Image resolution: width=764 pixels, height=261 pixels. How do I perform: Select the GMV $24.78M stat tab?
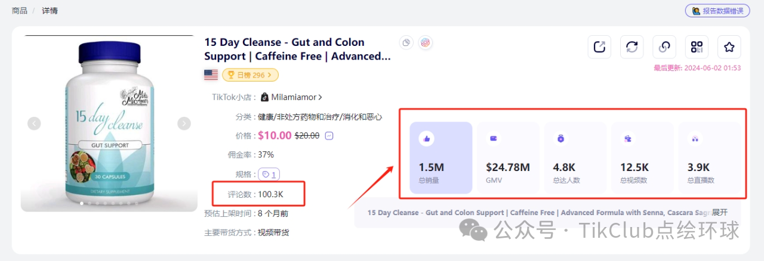(508, 158)
